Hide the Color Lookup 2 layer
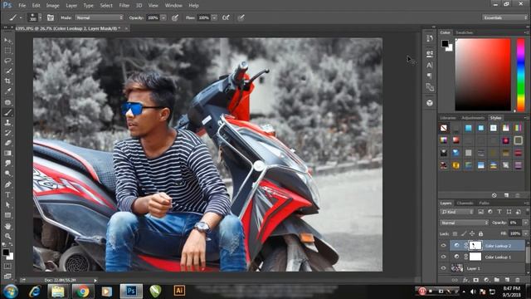This screenshot has height=299, width=531. 443,246
